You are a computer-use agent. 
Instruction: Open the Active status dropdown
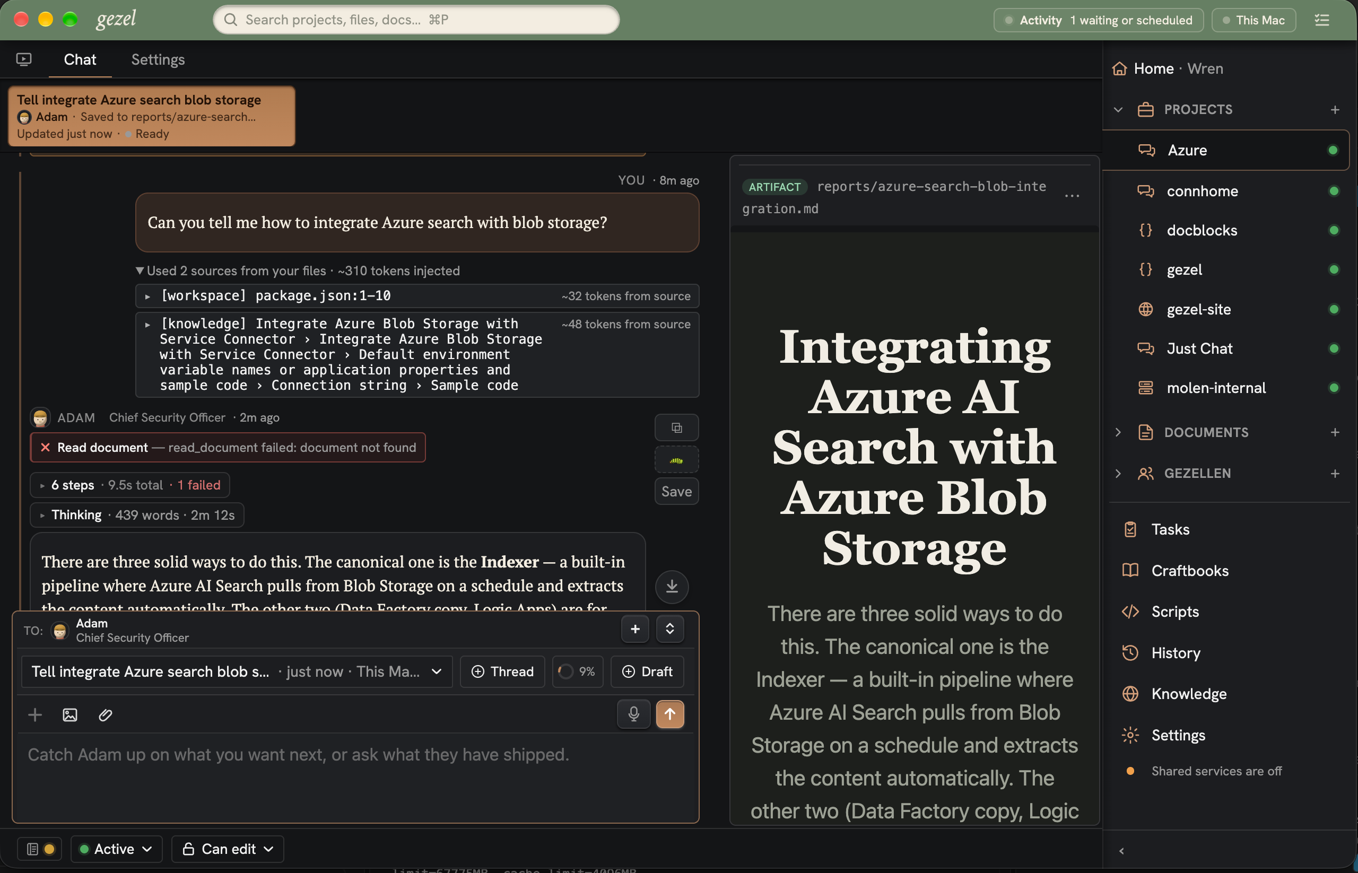116,849
